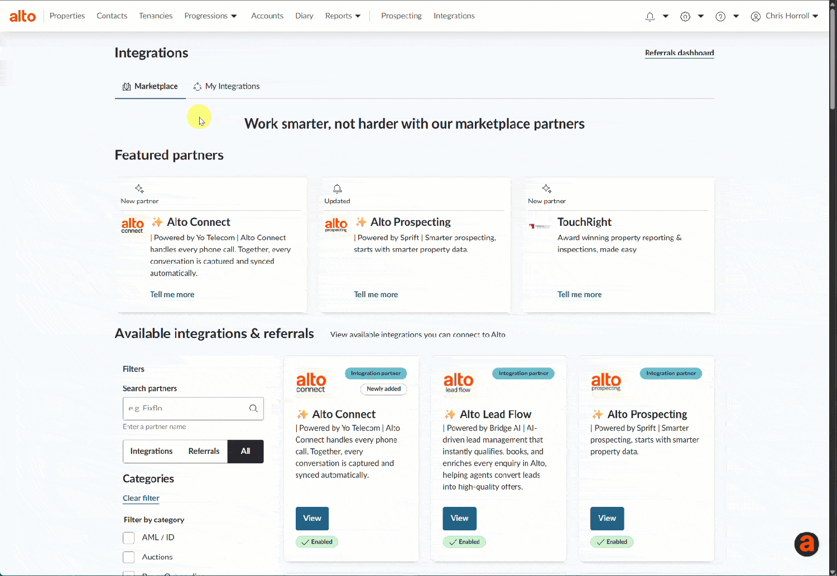Screen dimensions: 837x576
Task: Click Tell me more under TouchRight
Action: (580, 294)
